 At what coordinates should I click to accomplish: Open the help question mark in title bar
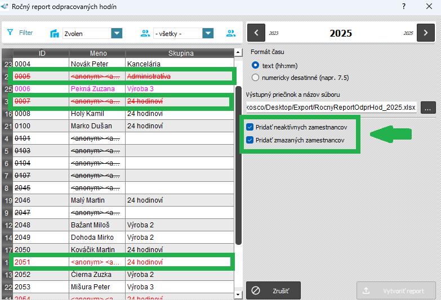(x=403, y=6)
